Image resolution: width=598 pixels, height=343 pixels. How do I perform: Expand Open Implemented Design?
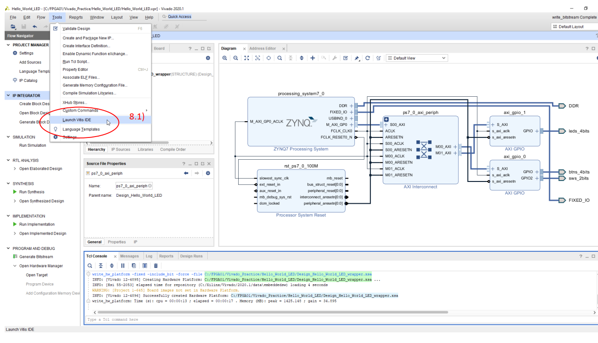pos(15,233)
